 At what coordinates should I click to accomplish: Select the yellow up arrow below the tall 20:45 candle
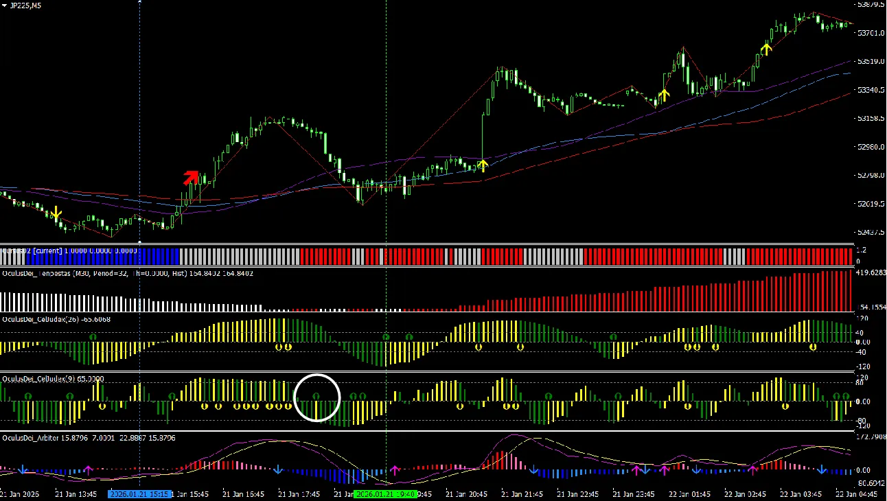pos(483,165)
